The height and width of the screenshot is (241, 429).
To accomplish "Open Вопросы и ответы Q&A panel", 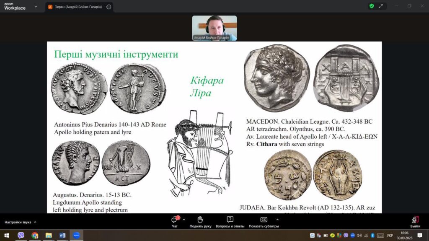I will pos(230,221).
